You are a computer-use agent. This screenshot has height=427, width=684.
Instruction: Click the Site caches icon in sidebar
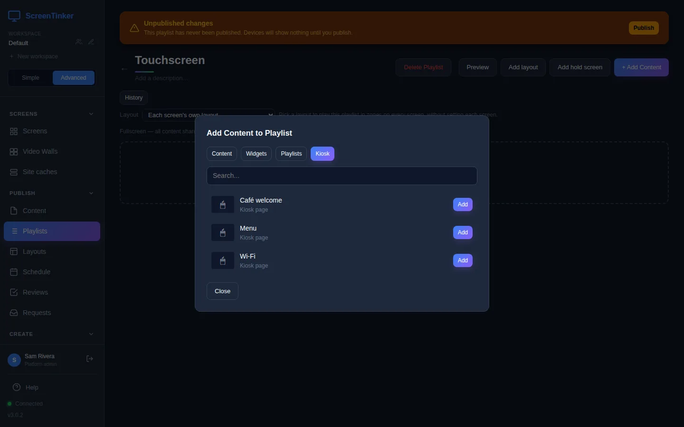[x=14, y=172]
